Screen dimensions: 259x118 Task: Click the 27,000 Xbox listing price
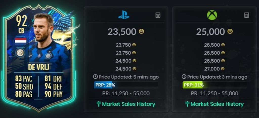click(212, 69)
